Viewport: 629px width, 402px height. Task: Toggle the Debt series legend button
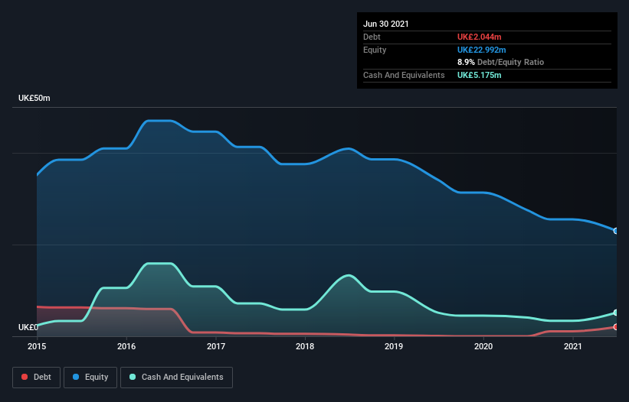coord(36,378)
